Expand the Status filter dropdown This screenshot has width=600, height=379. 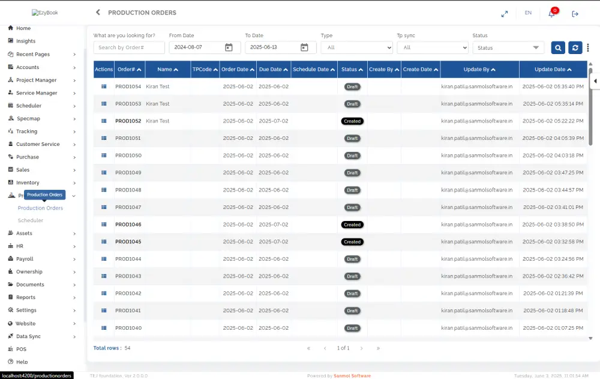pos(508,48)
